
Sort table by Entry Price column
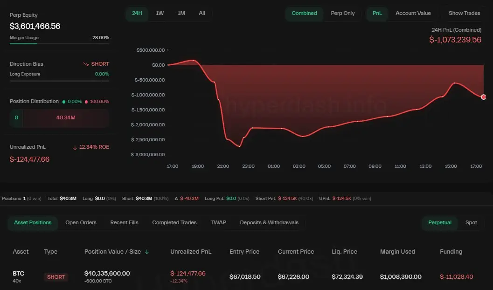coord(244,252)
